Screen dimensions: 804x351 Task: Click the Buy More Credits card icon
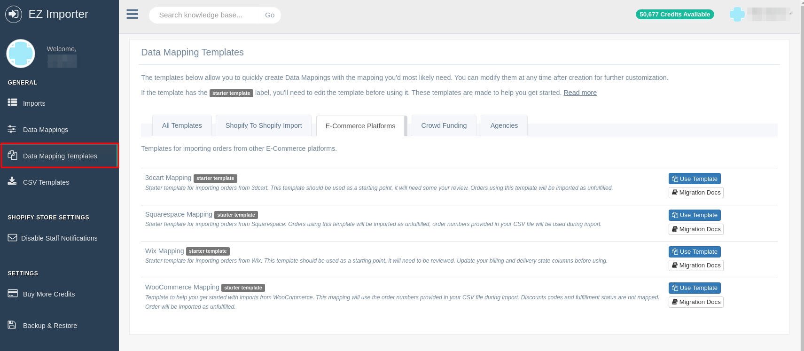pyautogui.click(x=13, y=293)
